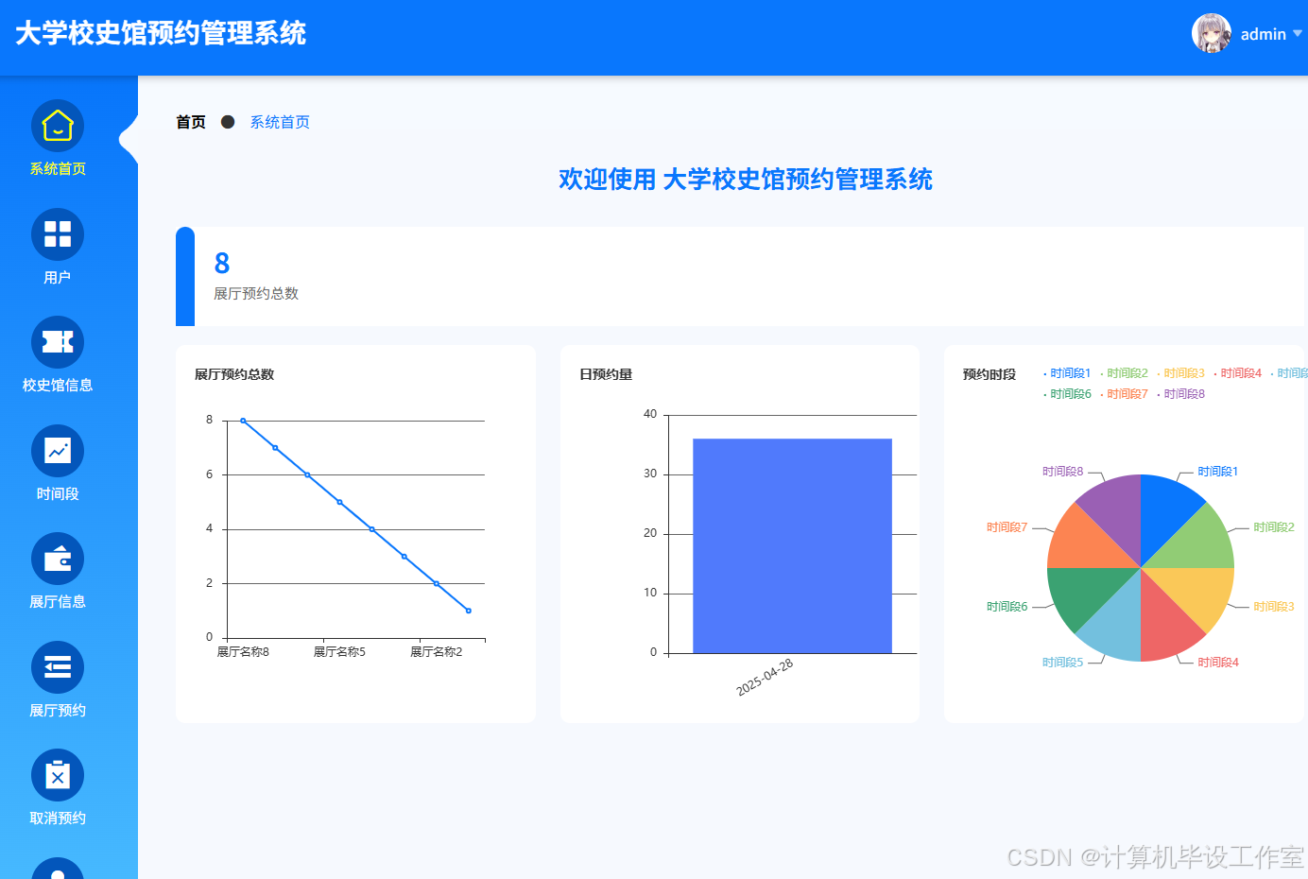The height and width of the screenshot is (879, 1308).
Task: Click the 2025-04-28 date label
Action: 765,678
